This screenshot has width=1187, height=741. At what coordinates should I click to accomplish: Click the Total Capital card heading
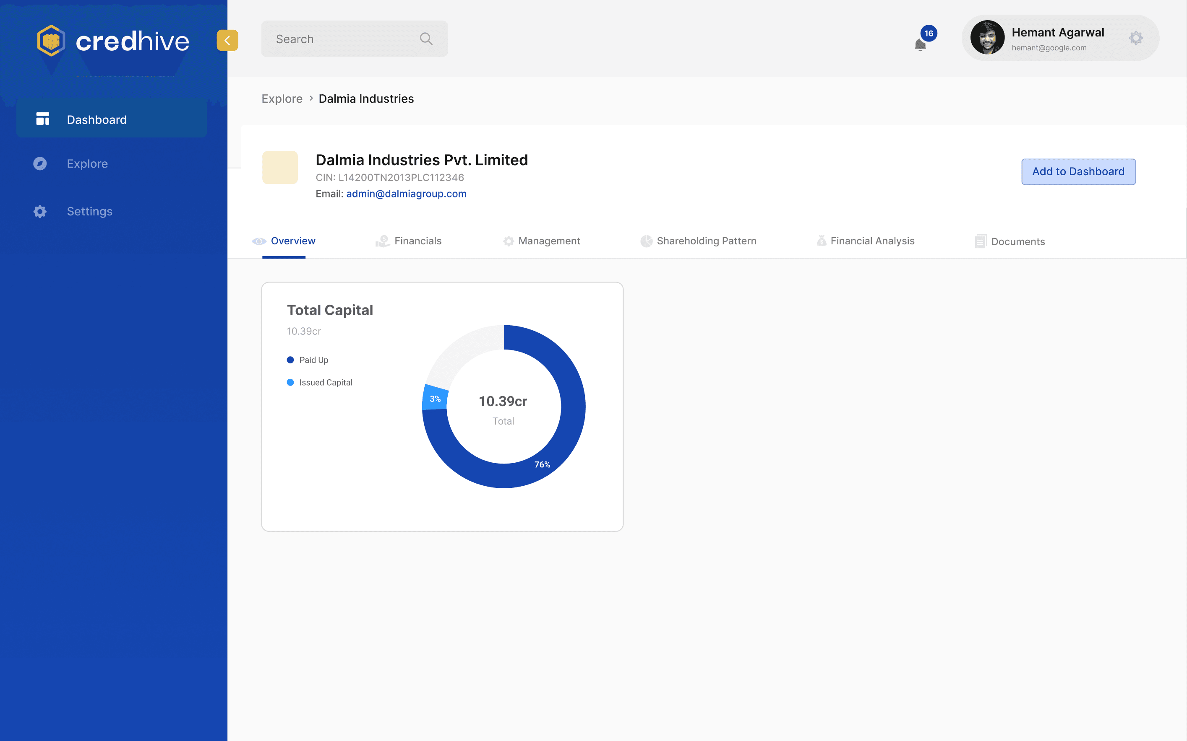(x=330, y=310)
